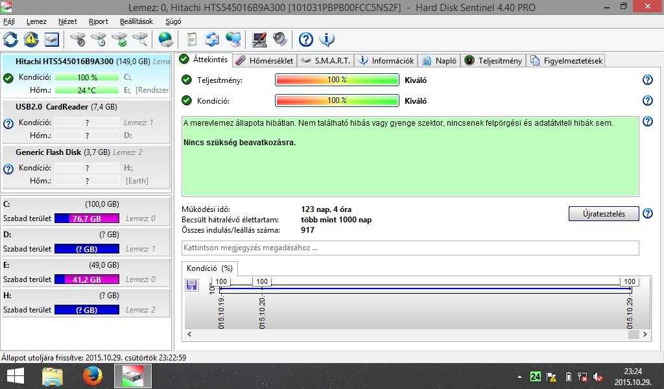
Task: Click the refresh disk status toolbar icon
Action: pos(10,40)
